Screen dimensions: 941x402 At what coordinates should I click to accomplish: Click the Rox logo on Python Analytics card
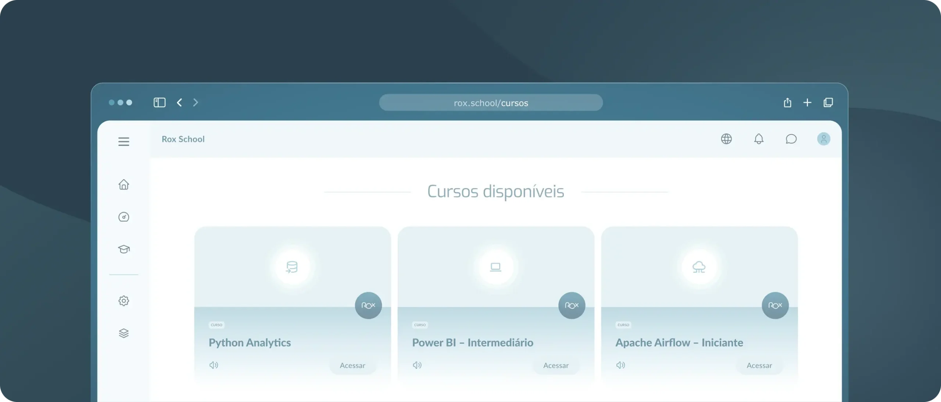(368, 305)
